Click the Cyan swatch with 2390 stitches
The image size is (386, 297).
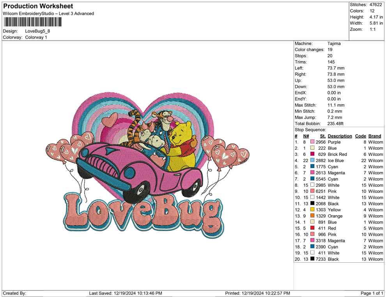coord(312,247)
